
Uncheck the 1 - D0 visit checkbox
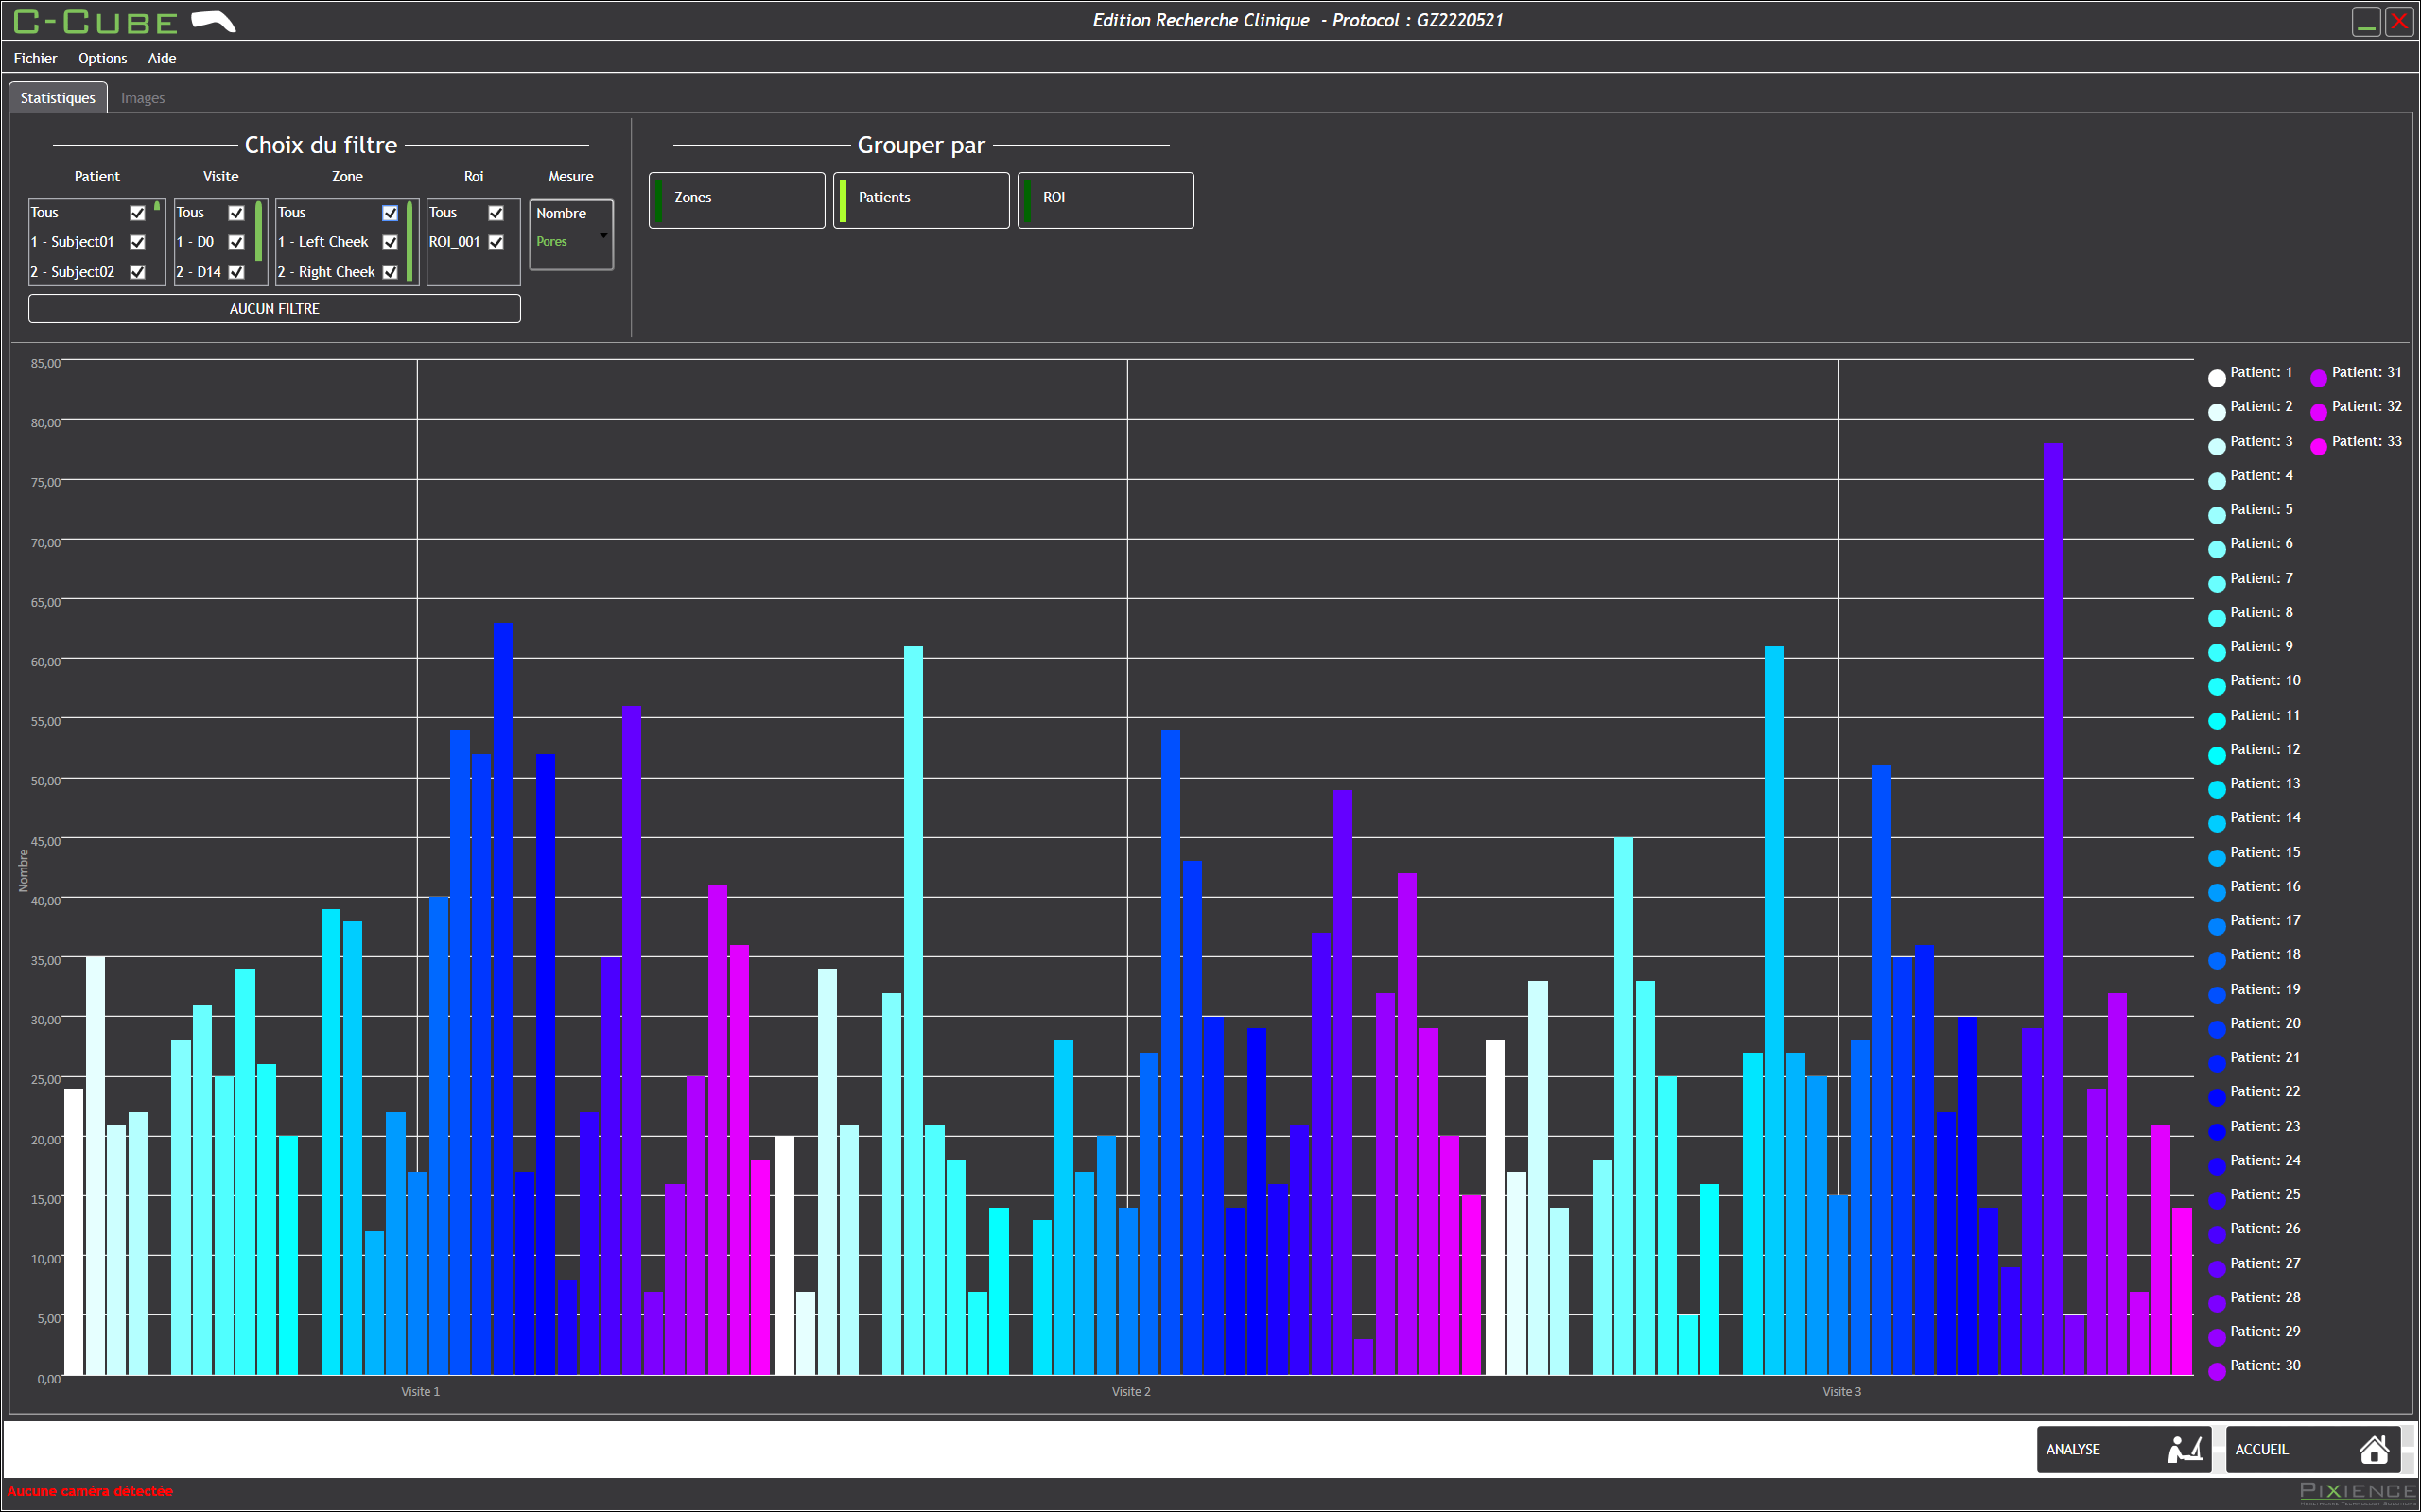tap(237, 242)
